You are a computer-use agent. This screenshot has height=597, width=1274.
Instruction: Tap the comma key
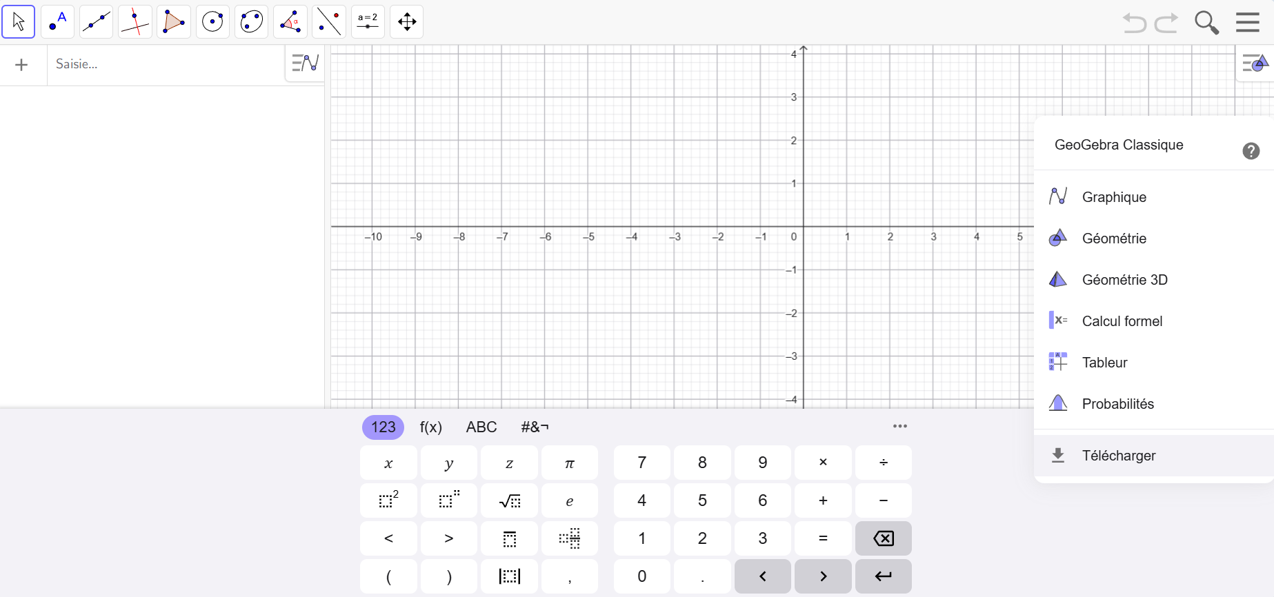(x=570, y=576)
